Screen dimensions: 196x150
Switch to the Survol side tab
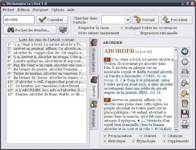coord(94,87)
